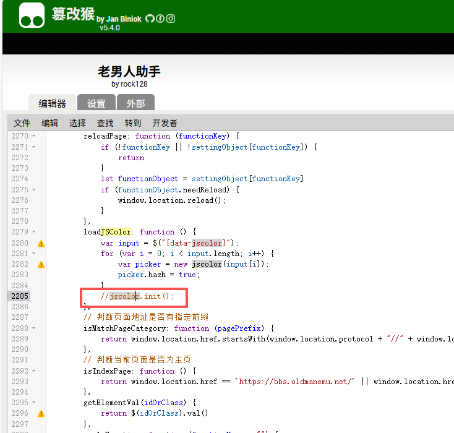Open the Facebook icon link
The width and height of the screenshot is (454, 433).
pyautogui.click(x=160, y=19)
